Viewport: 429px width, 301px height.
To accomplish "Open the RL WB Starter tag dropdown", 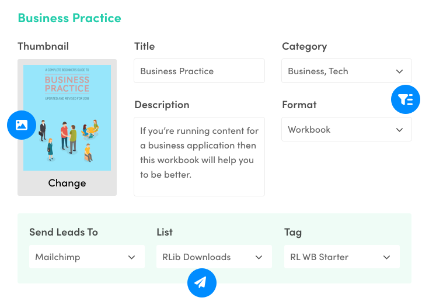I will [341, 257].
